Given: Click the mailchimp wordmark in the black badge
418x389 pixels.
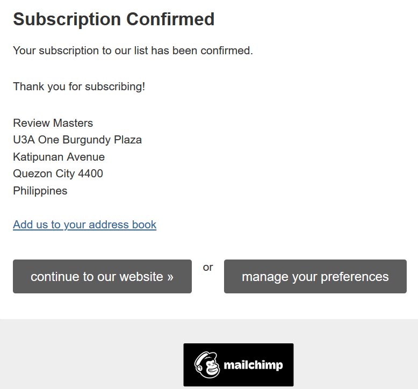Looking at the screenshot, I should coord(253,365).
